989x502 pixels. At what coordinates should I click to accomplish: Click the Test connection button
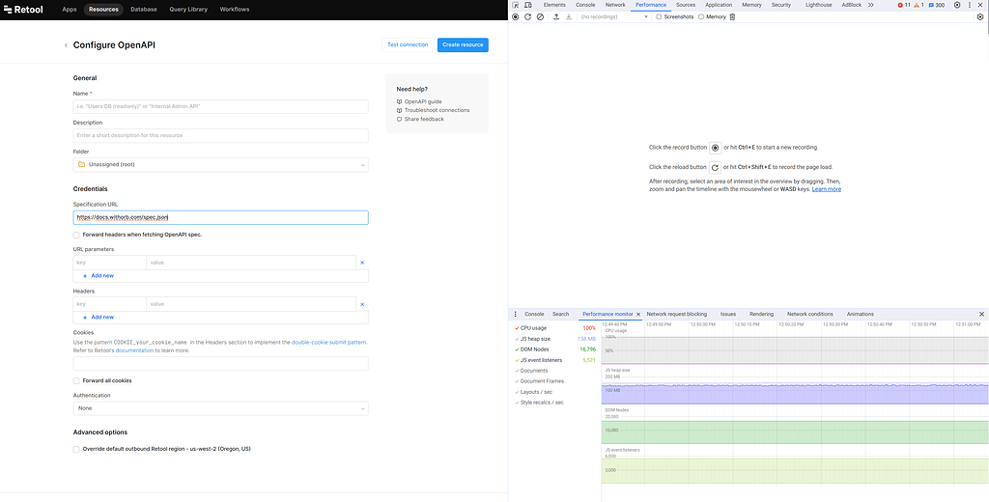(x=408, y=44)
